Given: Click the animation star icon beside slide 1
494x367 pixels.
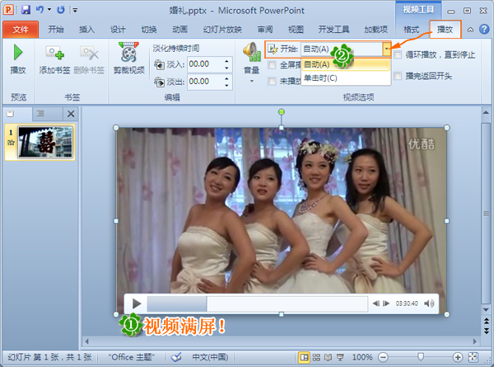Looking at the screenshot, I should tap(11, 143).
